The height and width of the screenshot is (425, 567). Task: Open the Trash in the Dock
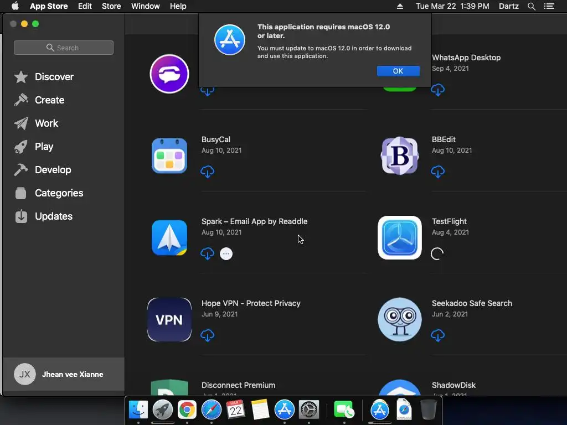click(x=429, y=410)
